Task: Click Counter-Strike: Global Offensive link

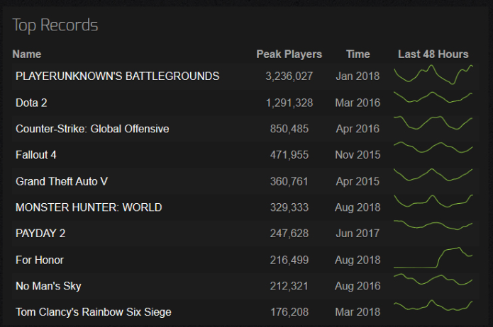Action: coord(92,129)
